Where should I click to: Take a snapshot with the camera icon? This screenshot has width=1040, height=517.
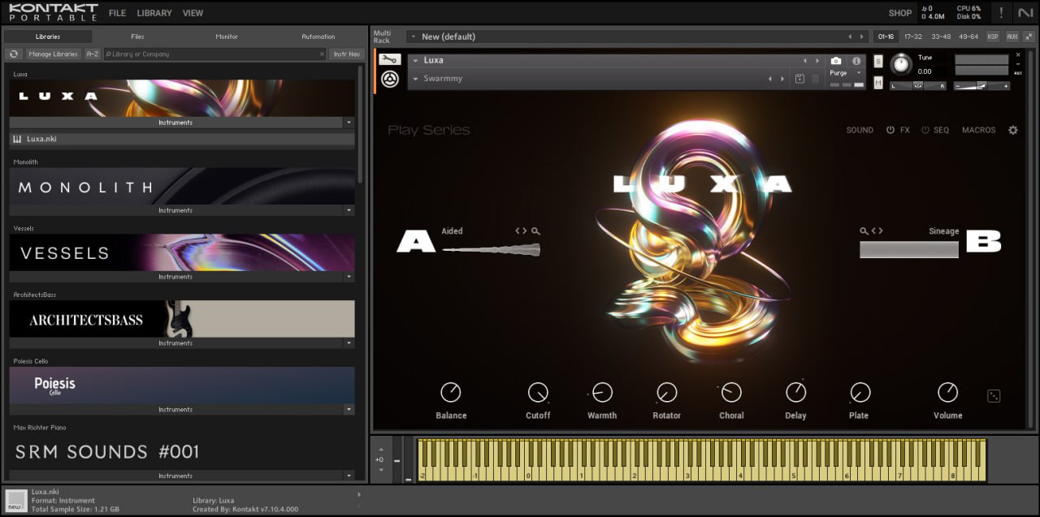[836, 61]
